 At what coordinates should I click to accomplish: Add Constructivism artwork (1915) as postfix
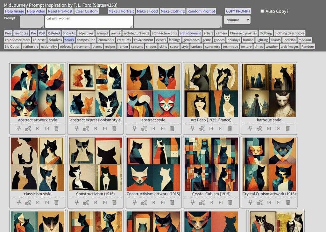[x=163, y=202]
